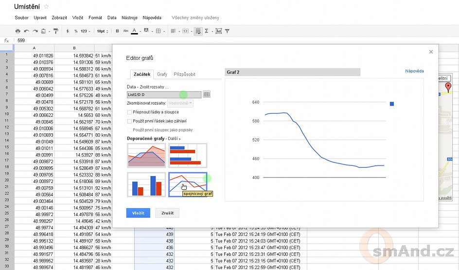Screen dimensions: 459x270
Task: Open the borders dropdown arrow
Action: coord(164,31)
